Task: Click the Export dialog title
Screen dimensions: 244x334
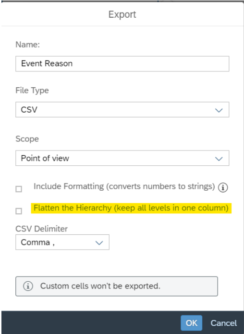Action: pos(122,14)
